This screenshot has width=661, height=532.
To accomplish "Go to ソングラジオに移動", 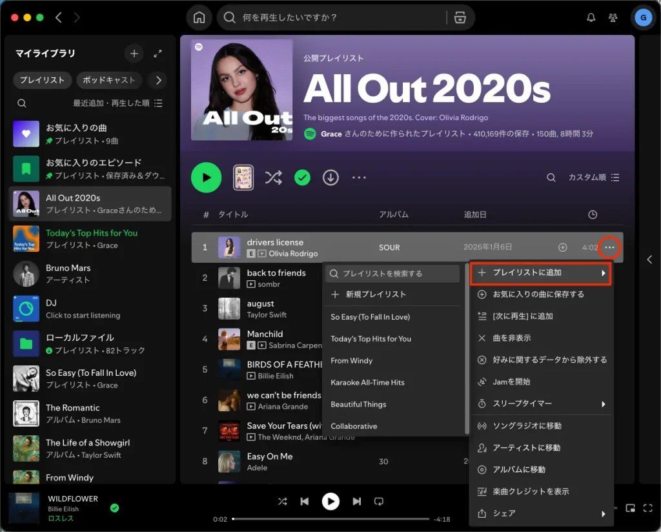I will 541,425.
